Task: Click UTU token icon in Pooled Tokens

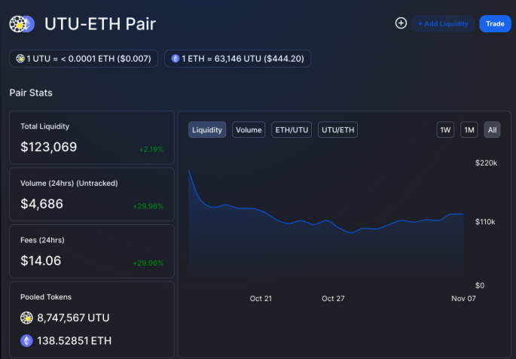Action: tap(26, 318)
